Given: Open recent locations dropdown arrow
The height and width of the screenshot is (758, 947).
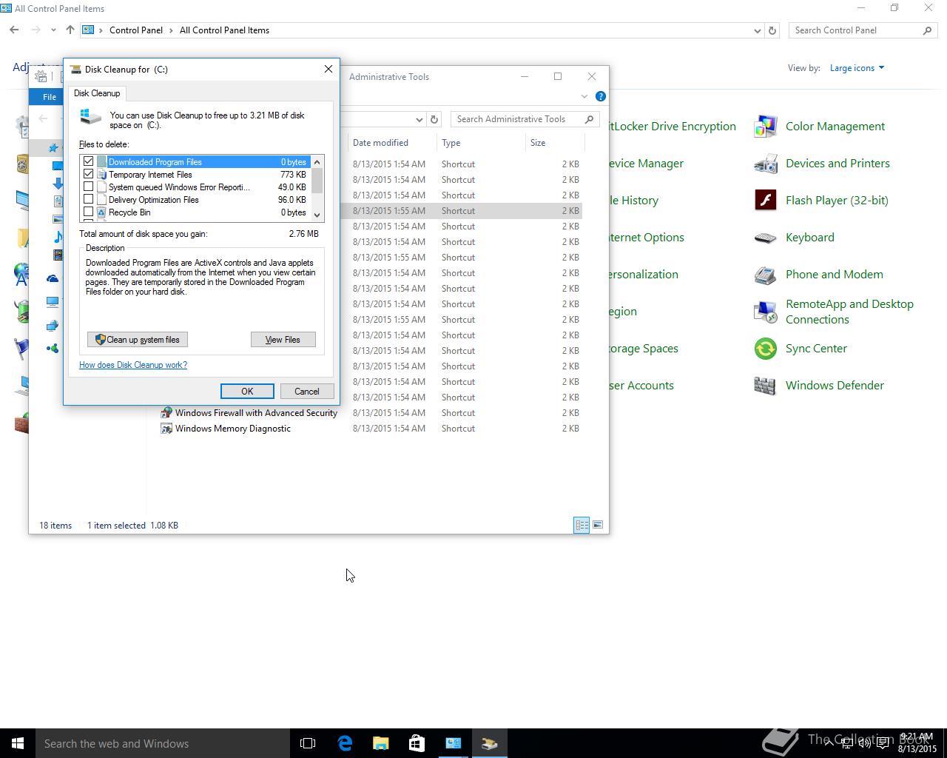Looking at the screenshot, I should point(53,30).
